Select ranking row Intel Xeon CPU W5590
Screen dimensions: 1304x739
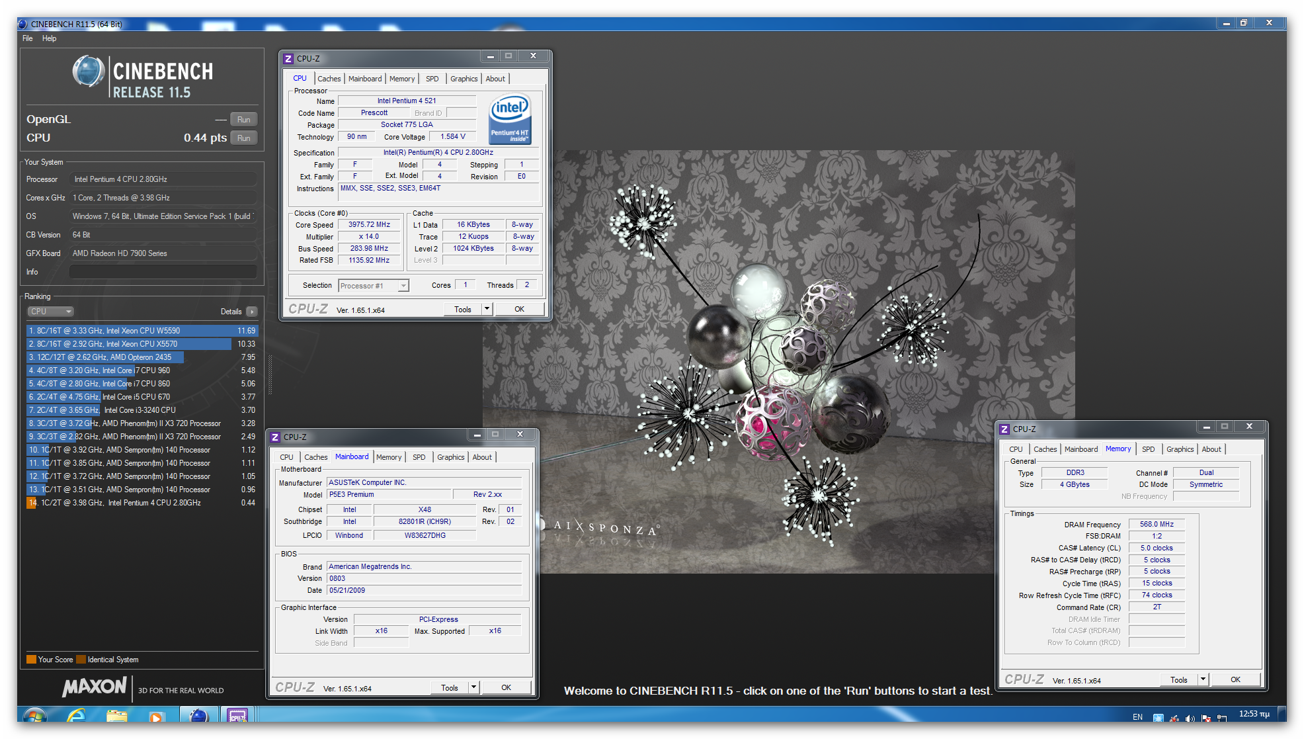click(x=142, y=331)
